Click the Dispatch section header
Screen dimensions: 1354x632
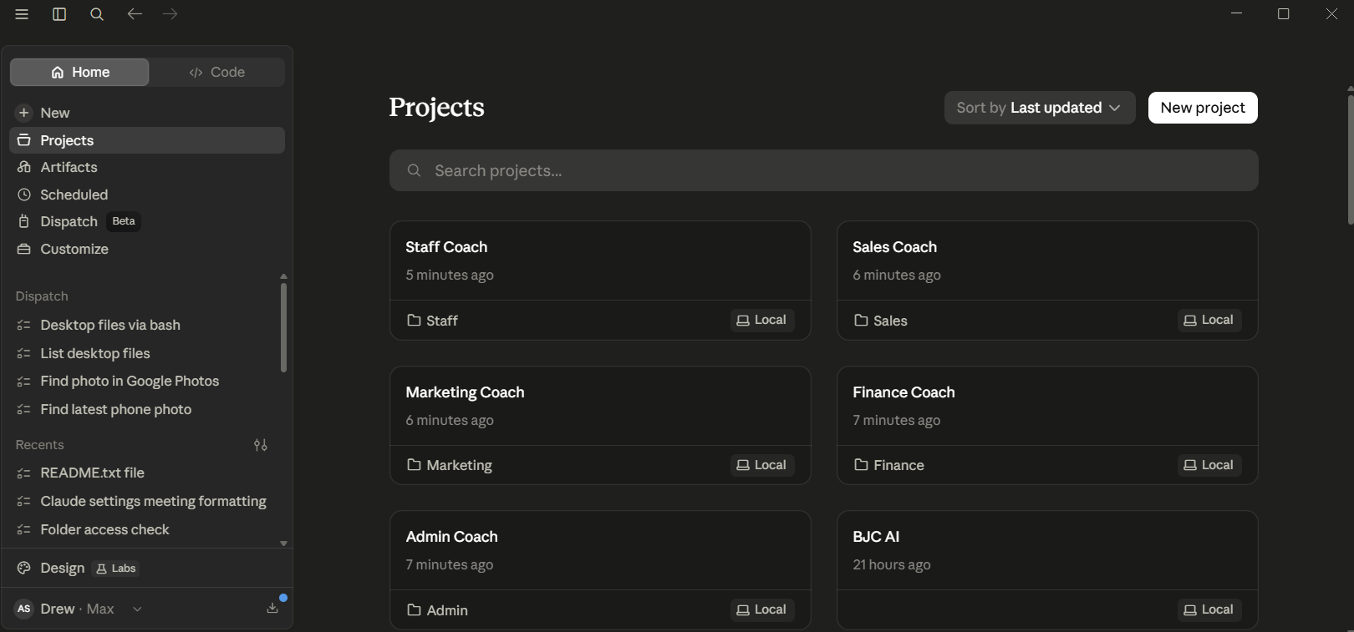point(42,296)
